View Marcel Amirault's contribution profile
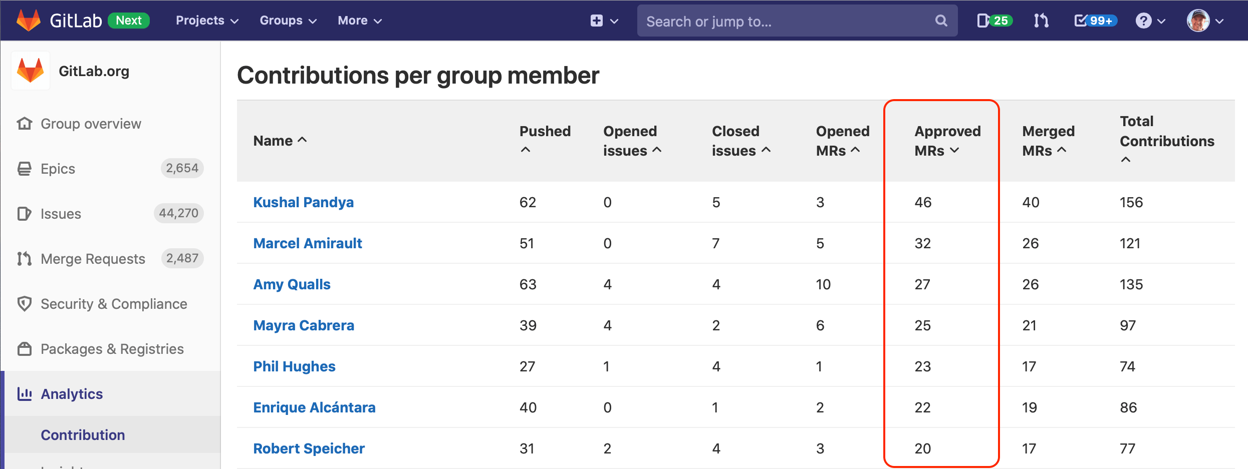 (x=307, y=243)
